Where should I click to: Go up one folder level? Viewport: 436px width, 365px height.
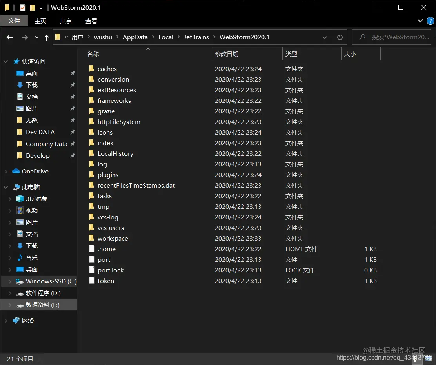46,37
